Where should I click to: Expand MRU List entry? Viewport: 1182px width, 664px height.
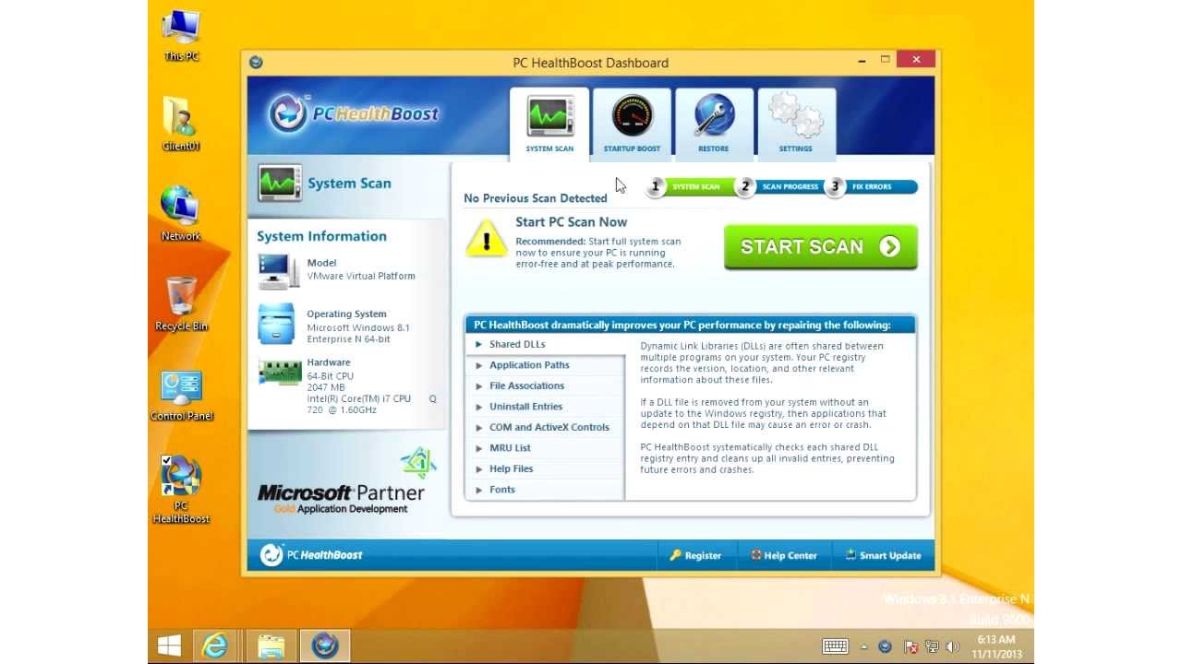click(545, 448)
